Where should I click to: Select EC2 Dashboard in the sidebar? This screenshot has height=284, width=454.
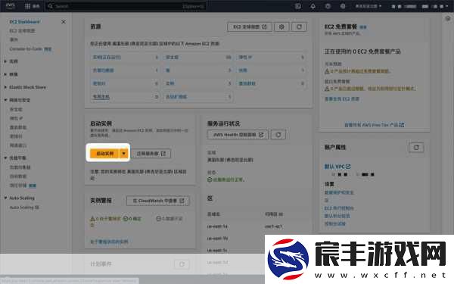pos(24,22)
